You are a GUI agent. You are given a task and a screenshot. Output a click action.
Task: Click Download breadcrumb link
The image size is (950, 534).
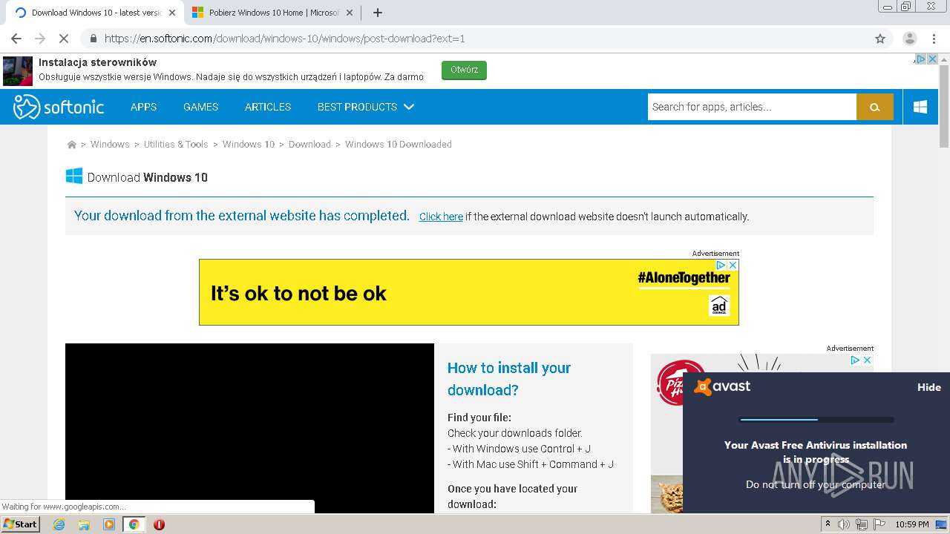pyautogui.click(x=309, y=145)
